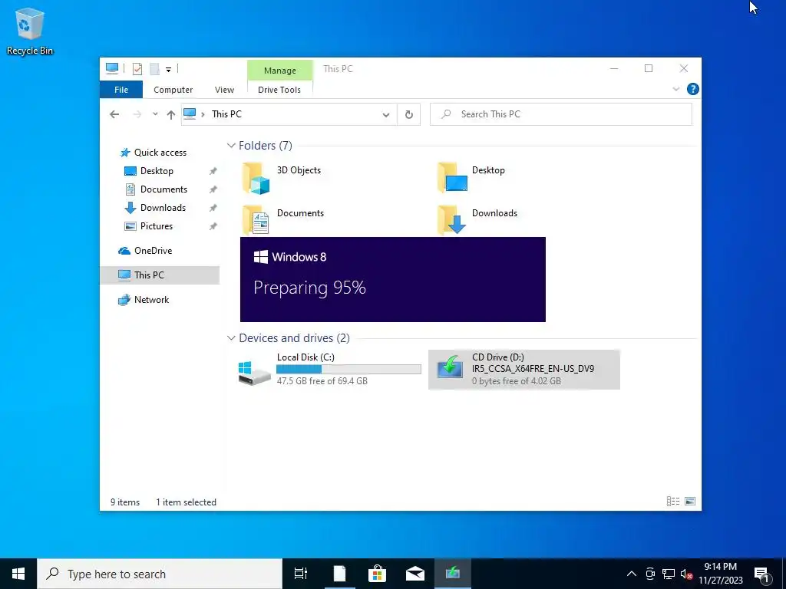Open Microsoft Store from the taskbar
Viewport: 786px width, 589px height.
377,574
